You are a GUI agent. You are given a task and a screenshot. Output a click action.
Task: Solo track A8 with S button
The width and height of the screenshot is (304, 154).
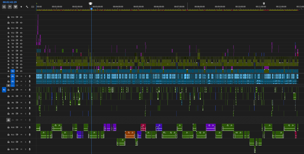pos(26,114)
